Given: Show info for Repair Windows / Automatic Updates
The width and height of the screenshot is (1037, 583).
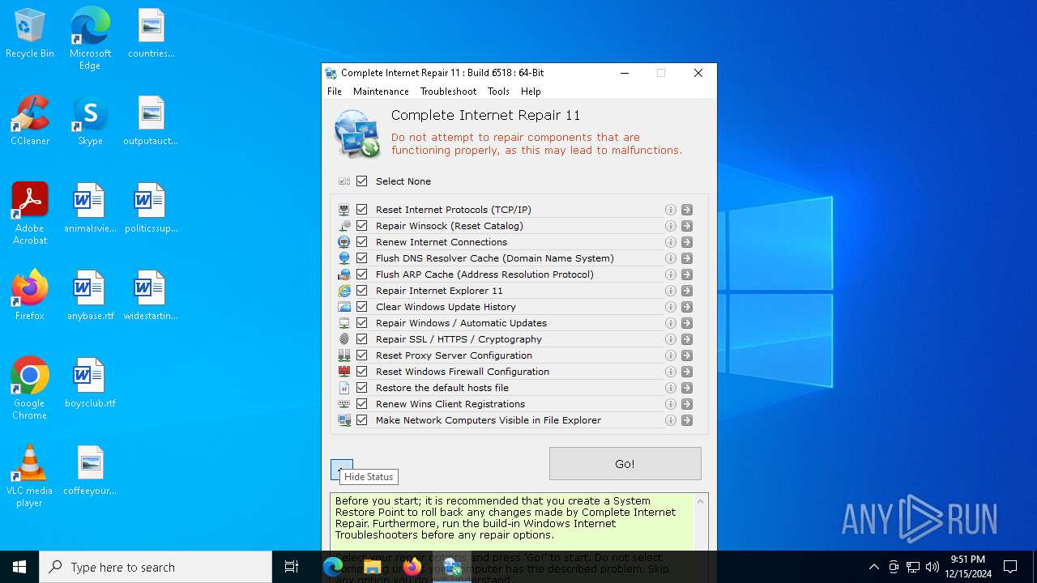Looking at the screenshot, I should click(x=670, y=323).
